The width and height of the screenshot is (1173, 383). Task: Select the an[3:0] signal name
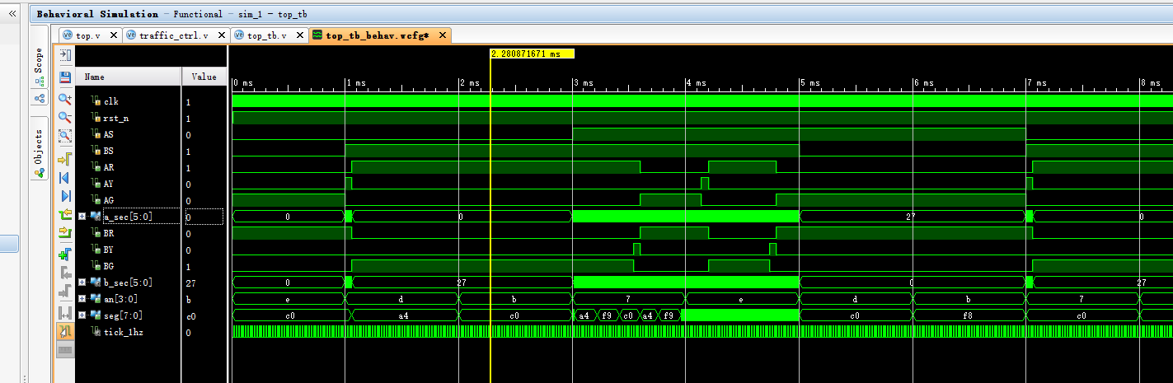[x=122, y=299]
